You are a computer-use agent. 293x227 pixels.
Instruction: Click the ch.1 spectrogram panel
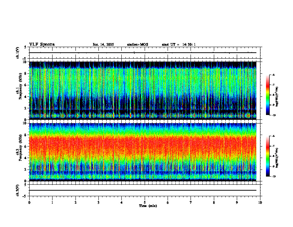point(143,91)
